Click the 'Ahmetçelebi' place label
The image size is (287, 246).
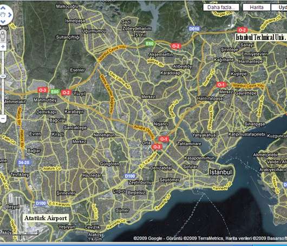[x=265, y=155]
